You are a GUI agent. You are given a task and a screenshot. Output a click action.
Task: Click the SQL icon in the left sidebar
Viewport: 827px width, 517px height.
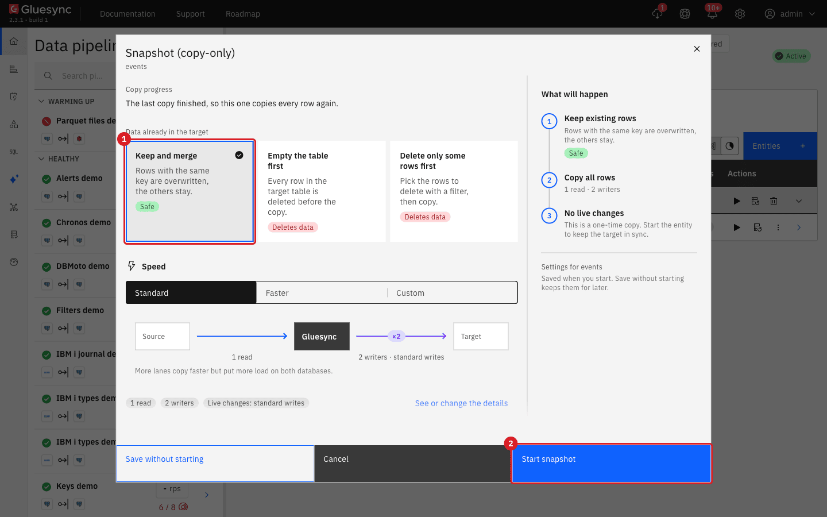pos(14,152)
